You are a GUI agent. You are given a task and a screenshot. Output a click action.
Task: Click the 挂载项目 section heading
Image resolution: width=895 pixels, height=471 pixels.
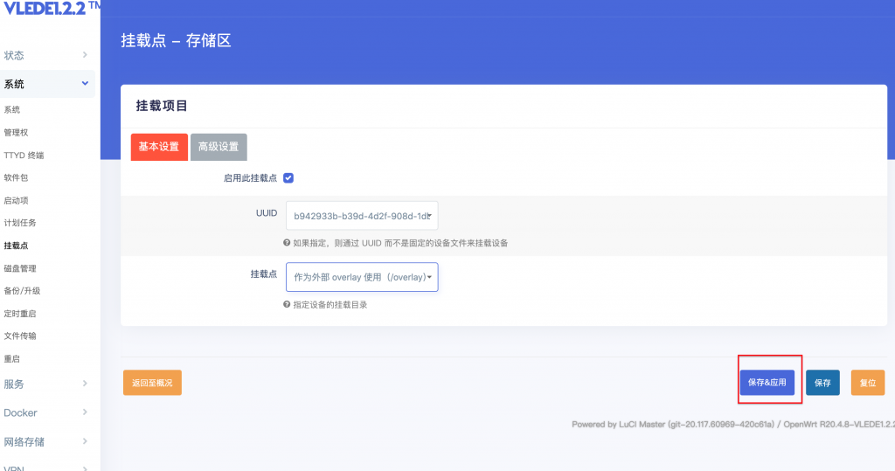tap(162, 106)
